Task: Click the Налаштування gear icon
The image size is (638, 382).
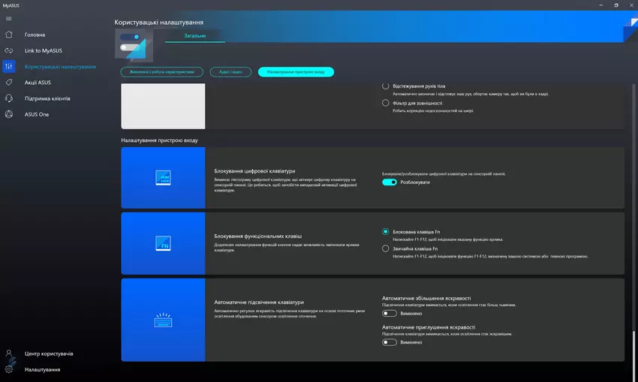Action: [x=9, y=369]
